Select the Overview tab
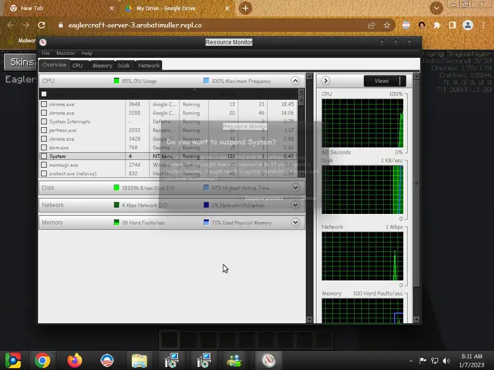The image size is (494, 370). tap(54, 65)
